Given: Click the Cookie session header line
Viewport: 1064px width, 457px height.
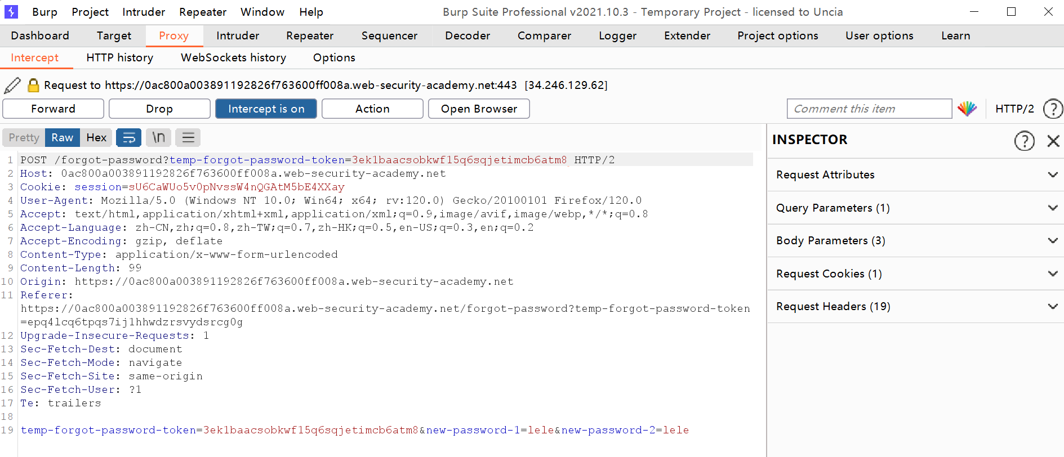Looking at the screenshot, I should [182, 187].
